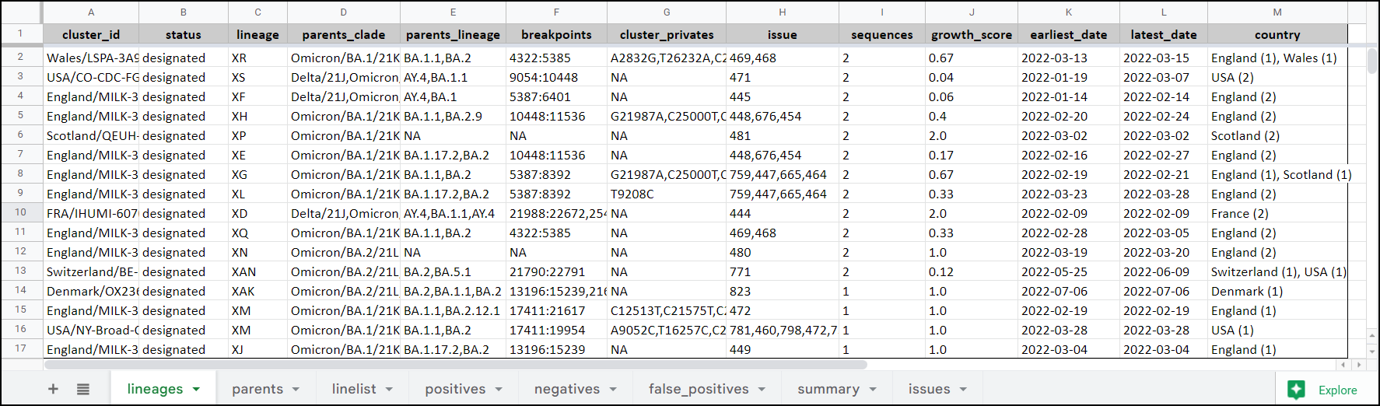Click the growth_score header cell
1380x406 pixels.
point(972,34)
